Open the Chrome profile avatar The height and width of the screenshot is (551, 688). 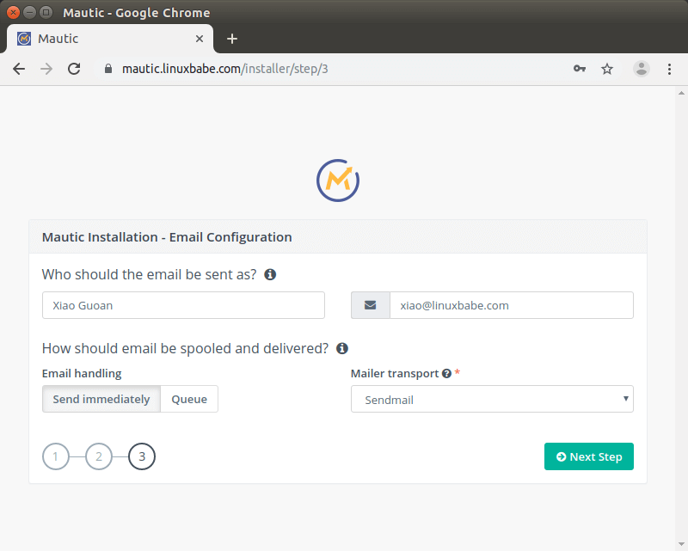coord(642,69)
